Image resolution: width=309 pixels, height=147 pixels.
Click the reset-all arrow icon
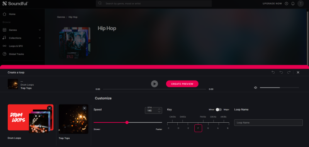point(273,73)
